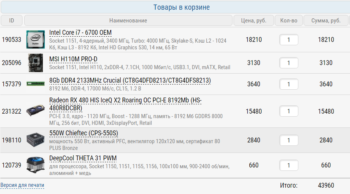Open the MSI H110M PRO-D product link
Viewport: 350px width, 194px height.
pos(73,59)
